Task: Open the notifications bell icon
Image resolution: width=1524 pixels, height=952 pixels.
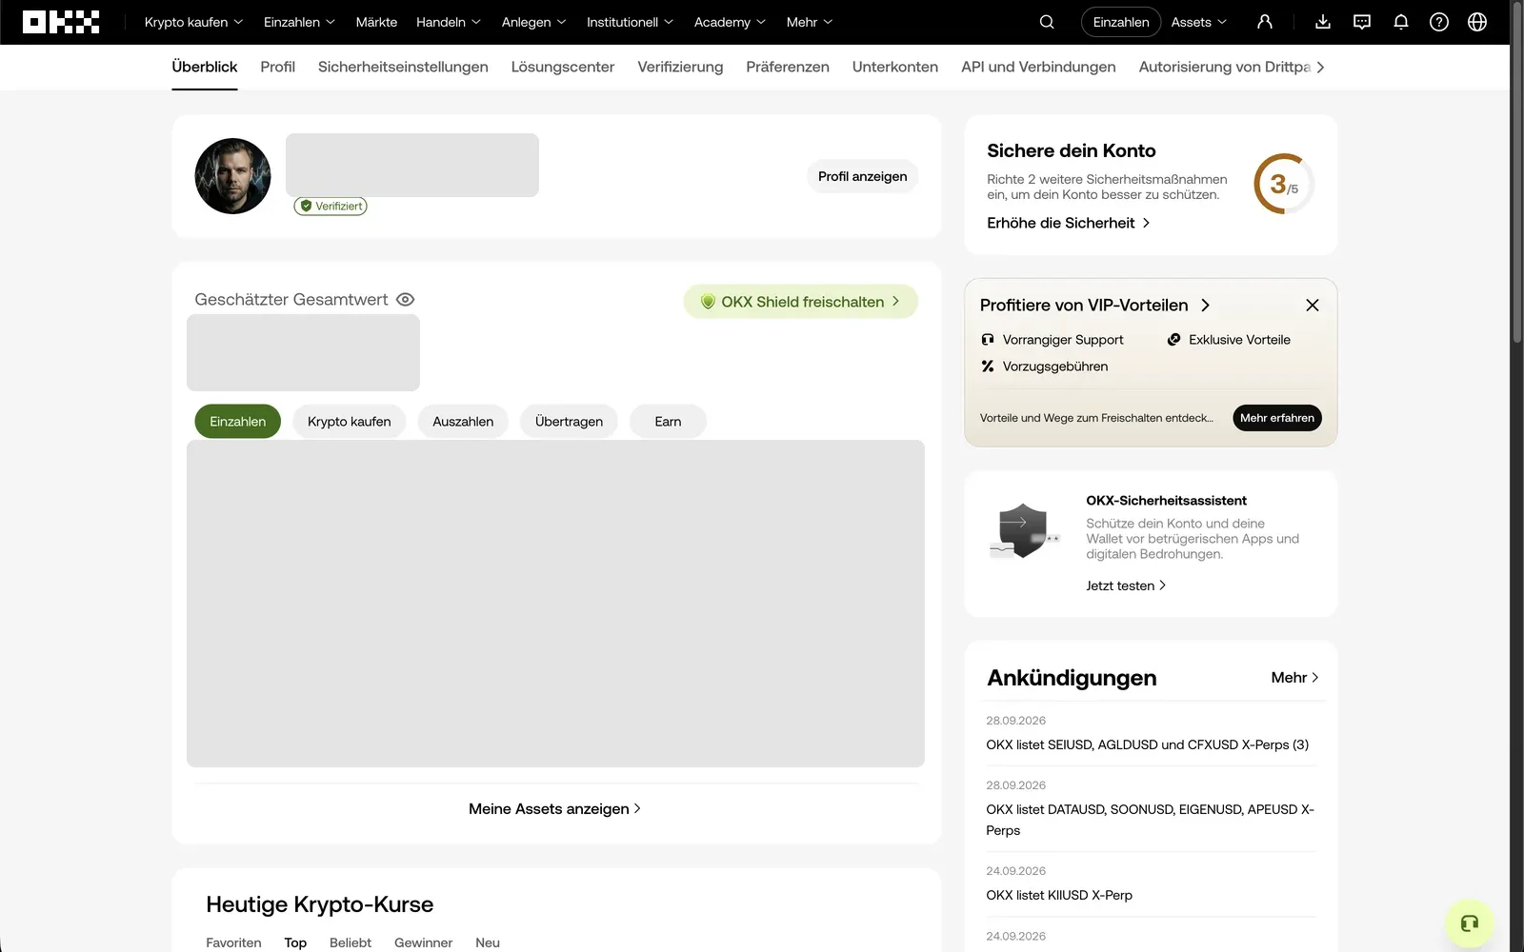Action: [x=1401, y=22]
